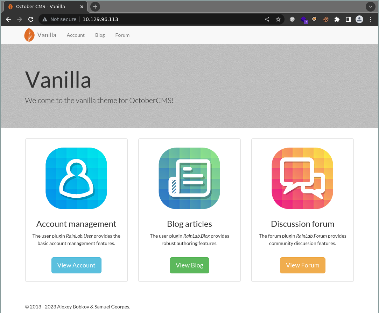Go back using the browser back arrow

click(8, 19)
